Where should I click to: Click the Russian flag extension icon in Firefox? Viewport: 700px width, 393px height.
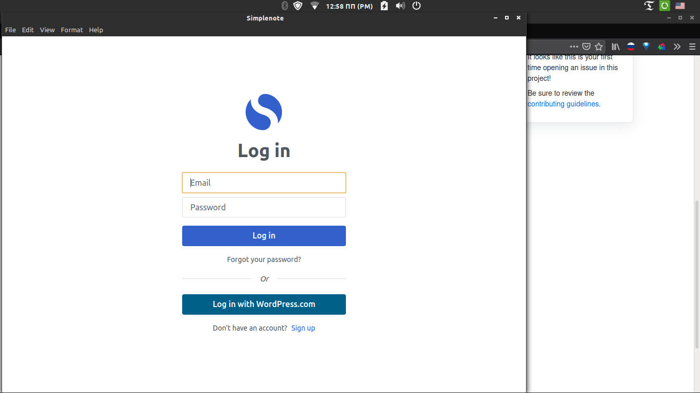631,47
